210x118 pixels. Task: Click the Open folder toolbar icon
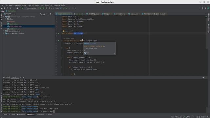(2, 8)
